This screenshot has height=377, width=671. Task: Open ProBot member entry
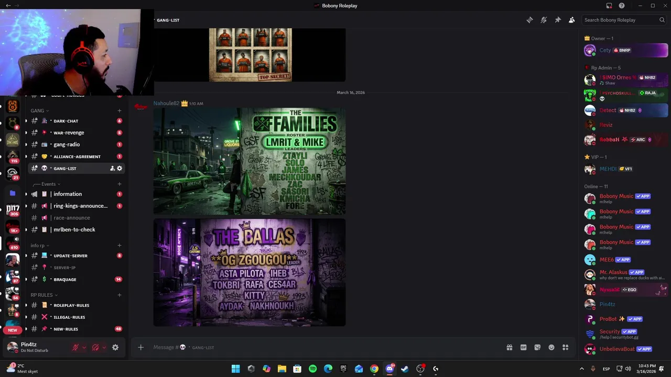(626, 319)
